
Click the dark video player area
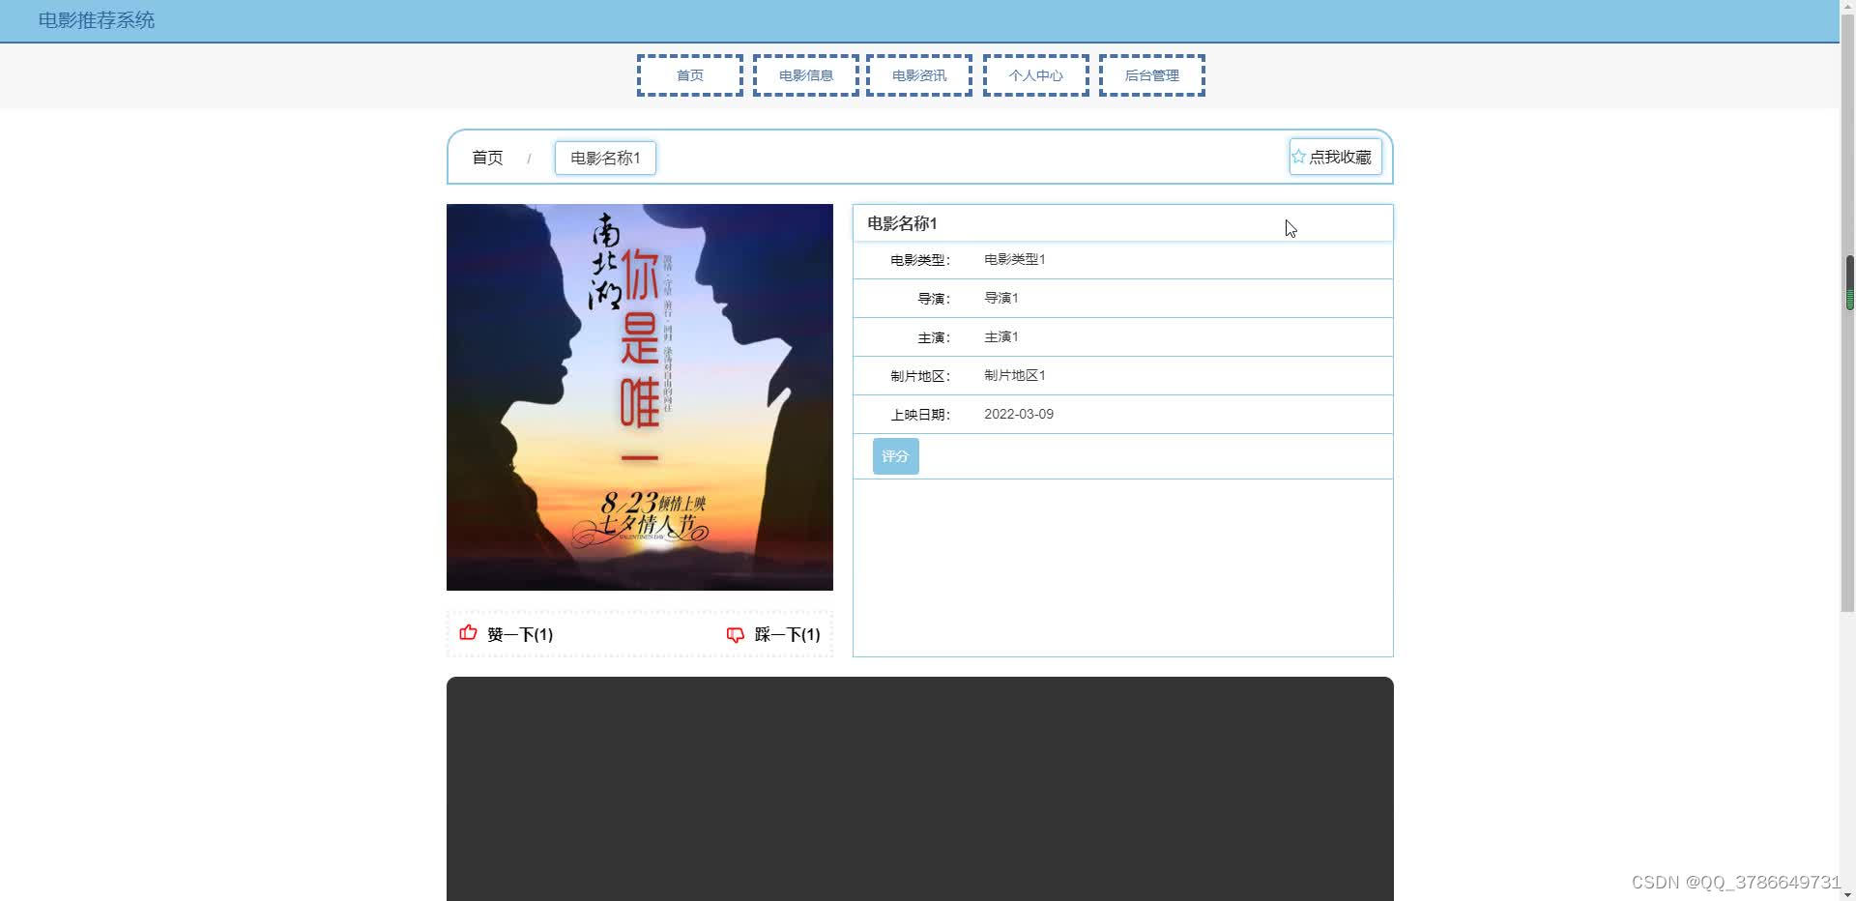(920, 789)
